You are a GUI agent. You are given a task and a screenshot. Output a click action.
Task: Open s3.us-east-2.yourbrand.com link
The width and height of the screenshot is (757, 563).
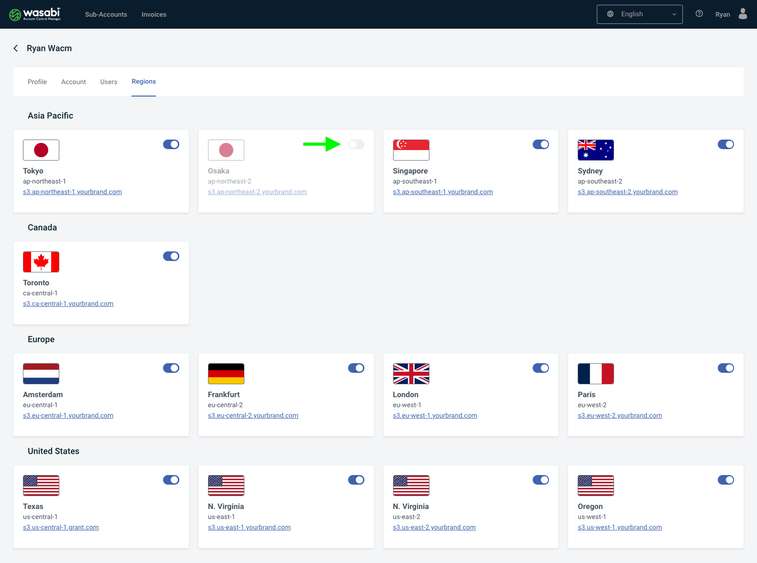coord(434,527)
